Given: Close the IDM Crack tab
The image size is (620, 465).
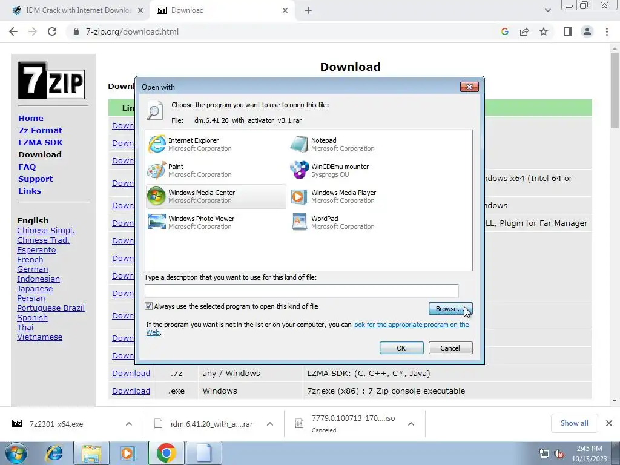Looking at the screenshot, I should click(x=140, y=10).
